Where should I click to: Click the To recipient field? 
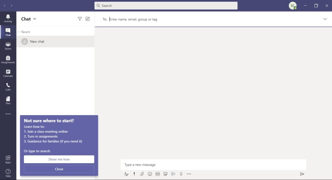(214, 19)
